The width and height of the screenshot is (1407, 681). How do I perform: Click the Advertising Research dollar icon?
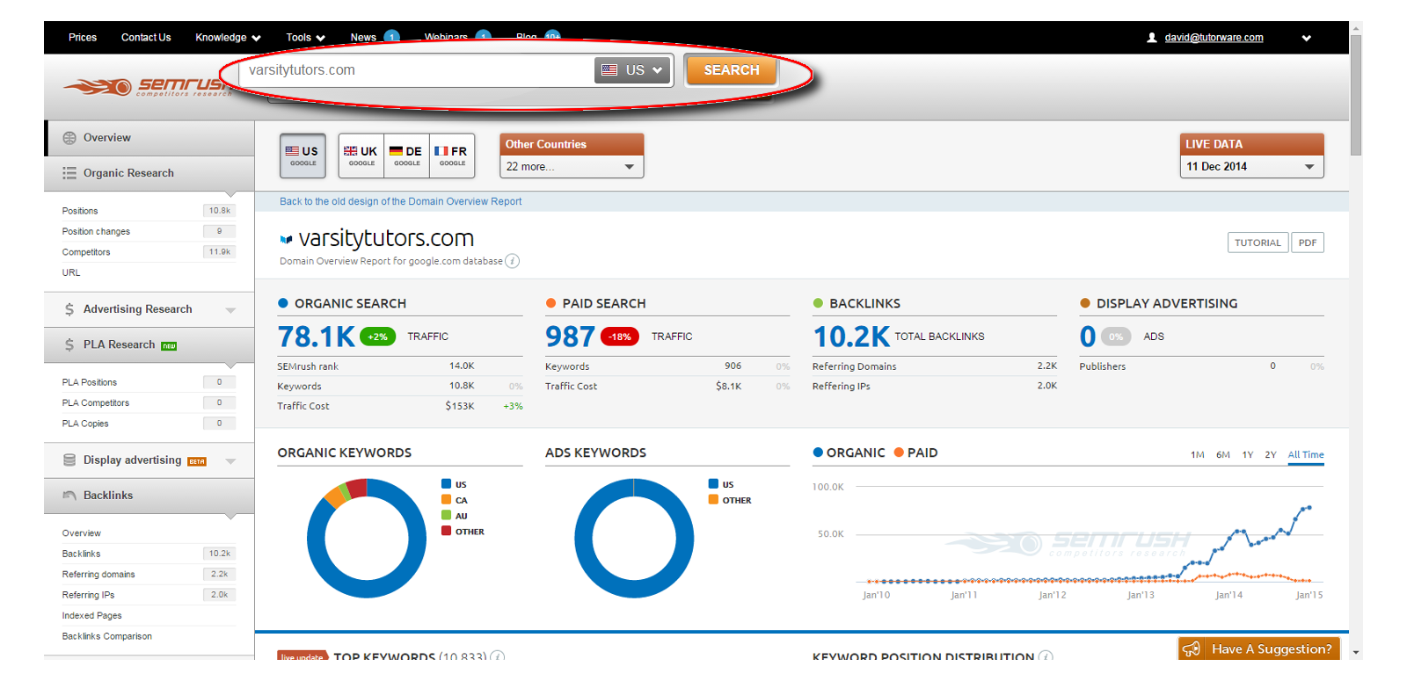click(69, 309)
